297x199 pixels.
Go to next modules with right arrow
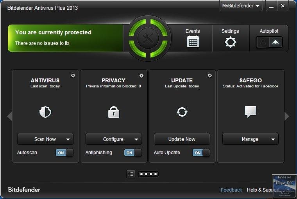pyautogui.click(x=287, y=116)
